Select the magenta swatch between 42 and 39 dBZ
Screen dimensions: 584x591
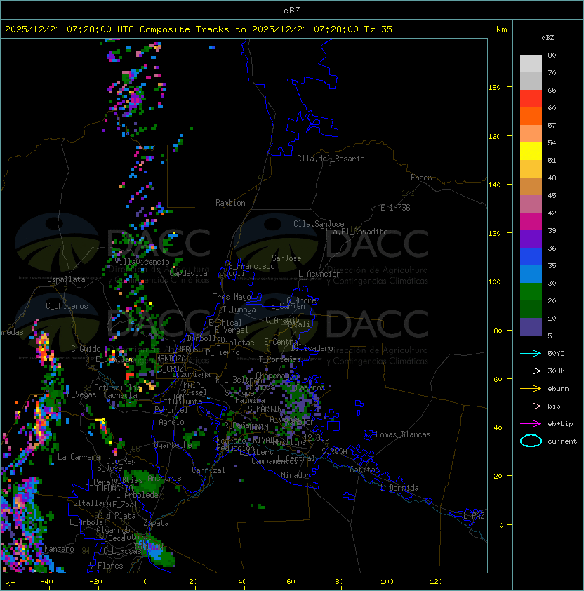tap(531, 222)
